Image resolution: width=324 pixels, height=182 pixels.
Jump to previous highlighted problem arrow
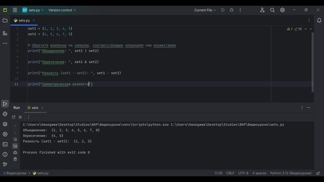point(306,29)
